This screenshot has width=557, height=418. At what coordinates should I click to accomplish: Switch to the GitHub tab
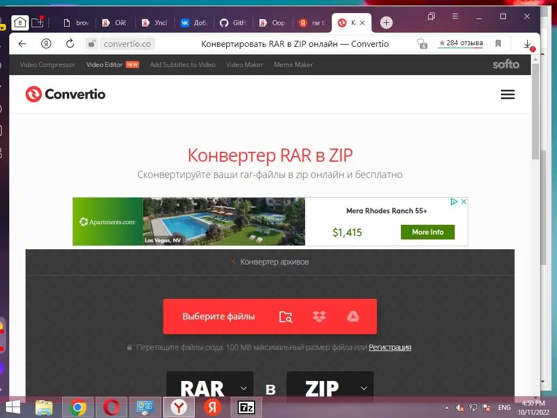pyautogui.click(x=233, y=23)
